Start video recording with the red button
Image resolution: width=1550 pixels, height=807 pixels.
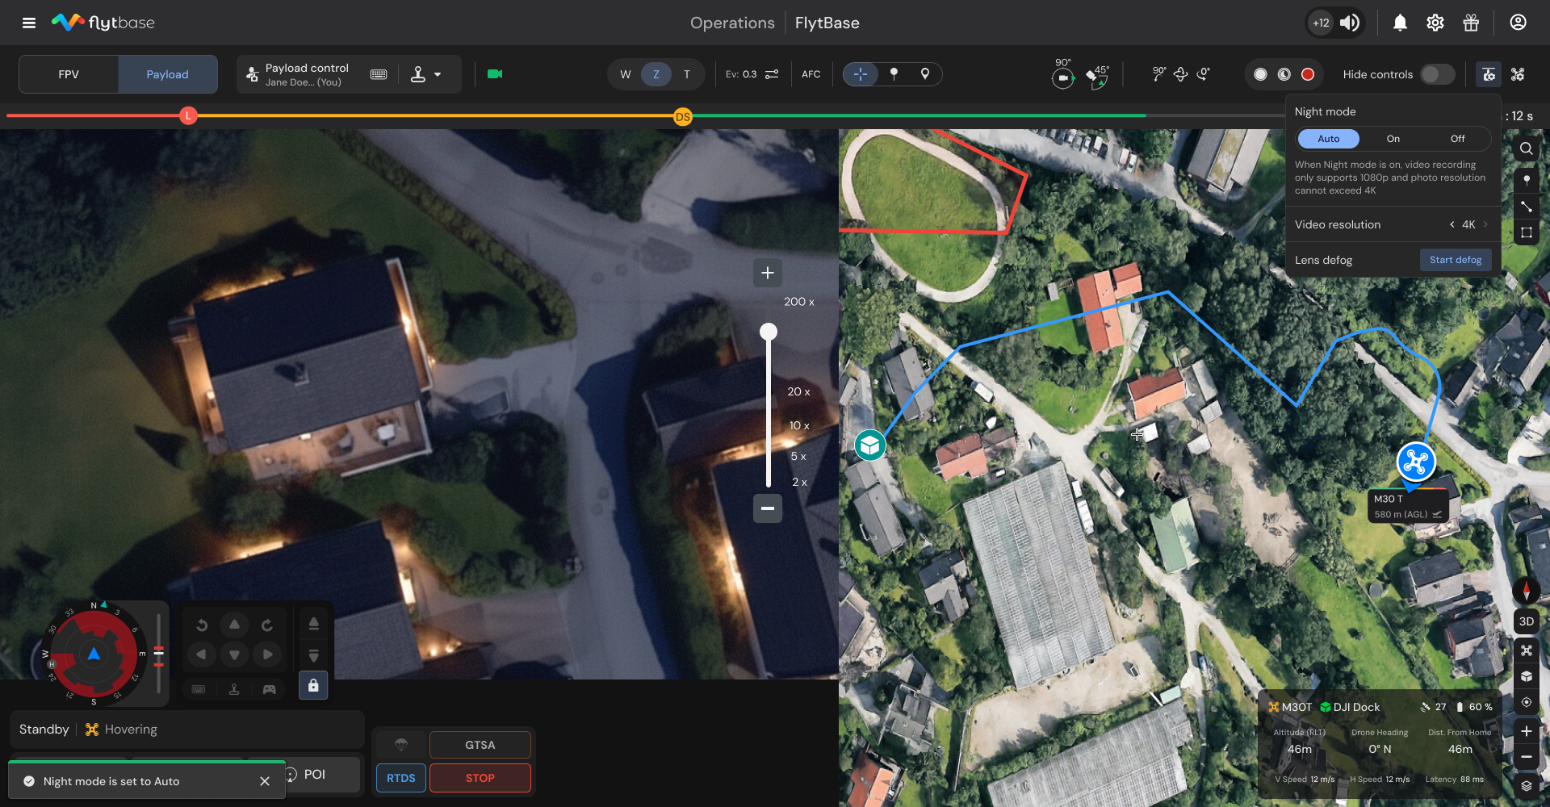click(1308, 74)
